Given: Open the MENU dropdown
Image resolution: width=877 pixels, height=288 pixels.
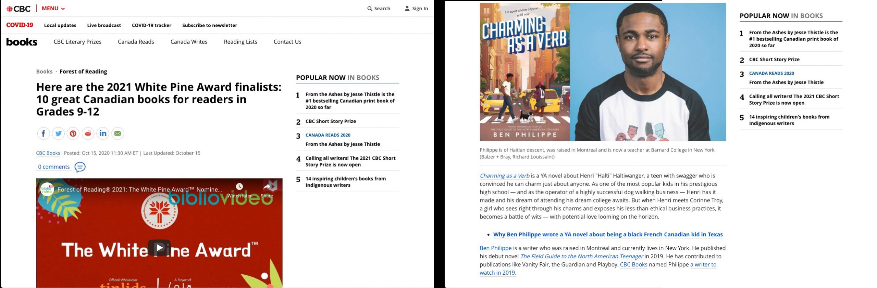Looking at the screenshot, I should [53, 8].
